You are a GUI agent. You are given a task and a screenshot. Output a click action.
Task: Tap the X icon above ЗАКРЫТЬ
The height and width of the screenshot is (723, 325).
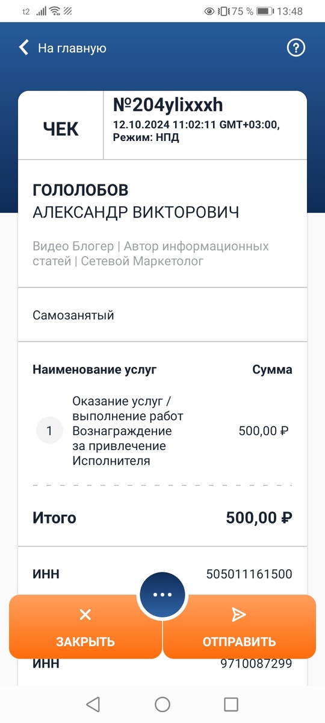[x=85, y=615]
